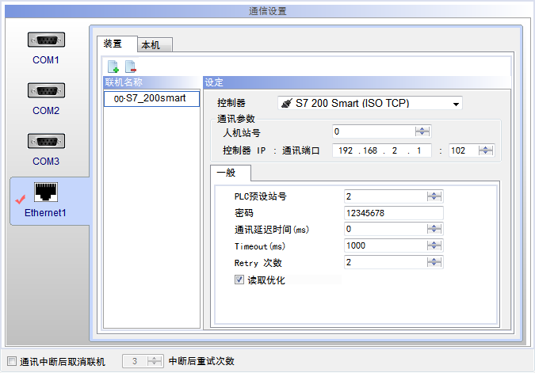Viewport: 535px width, 373px height.
Task: Click the 密码 password field
Action: (x=393, y=213)
